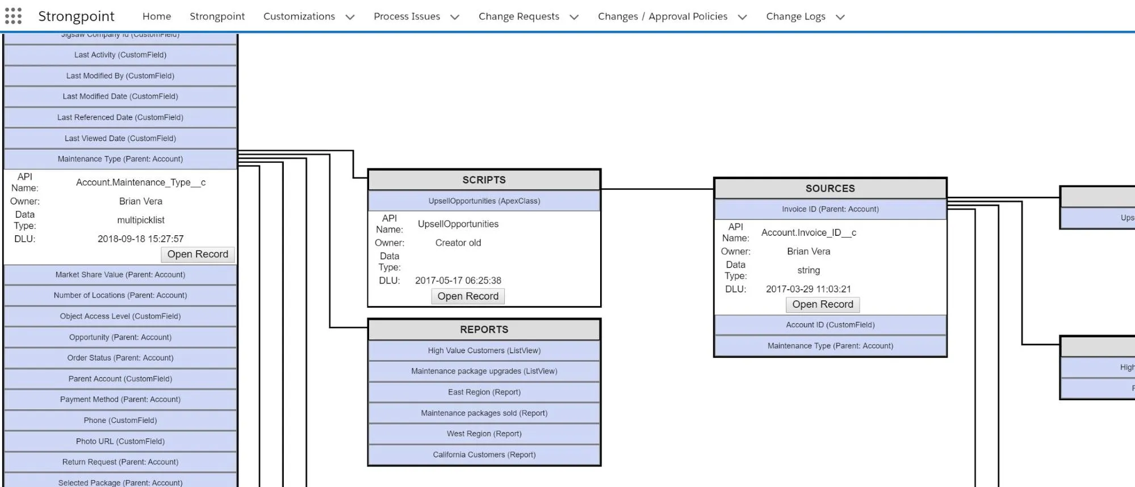Select Parent Account (CustomField) row
The image size is (1135, 487).
(120, 379)
